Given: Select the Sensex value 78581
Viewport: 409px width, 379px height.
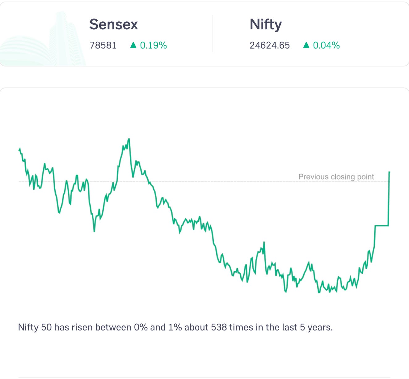Looking at the screenshot, I should click(103, 45).
